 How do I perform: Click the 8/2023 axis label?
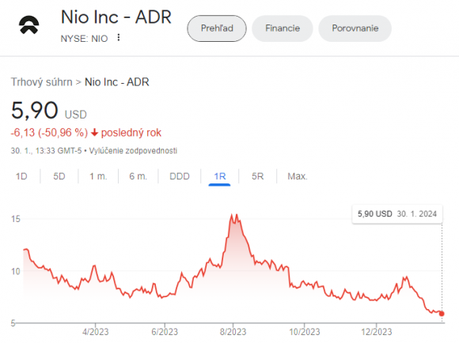tap(233, 332)
